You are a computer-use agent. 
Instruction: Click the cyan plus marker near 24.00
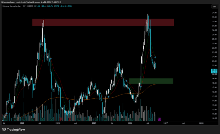point(155,57)
